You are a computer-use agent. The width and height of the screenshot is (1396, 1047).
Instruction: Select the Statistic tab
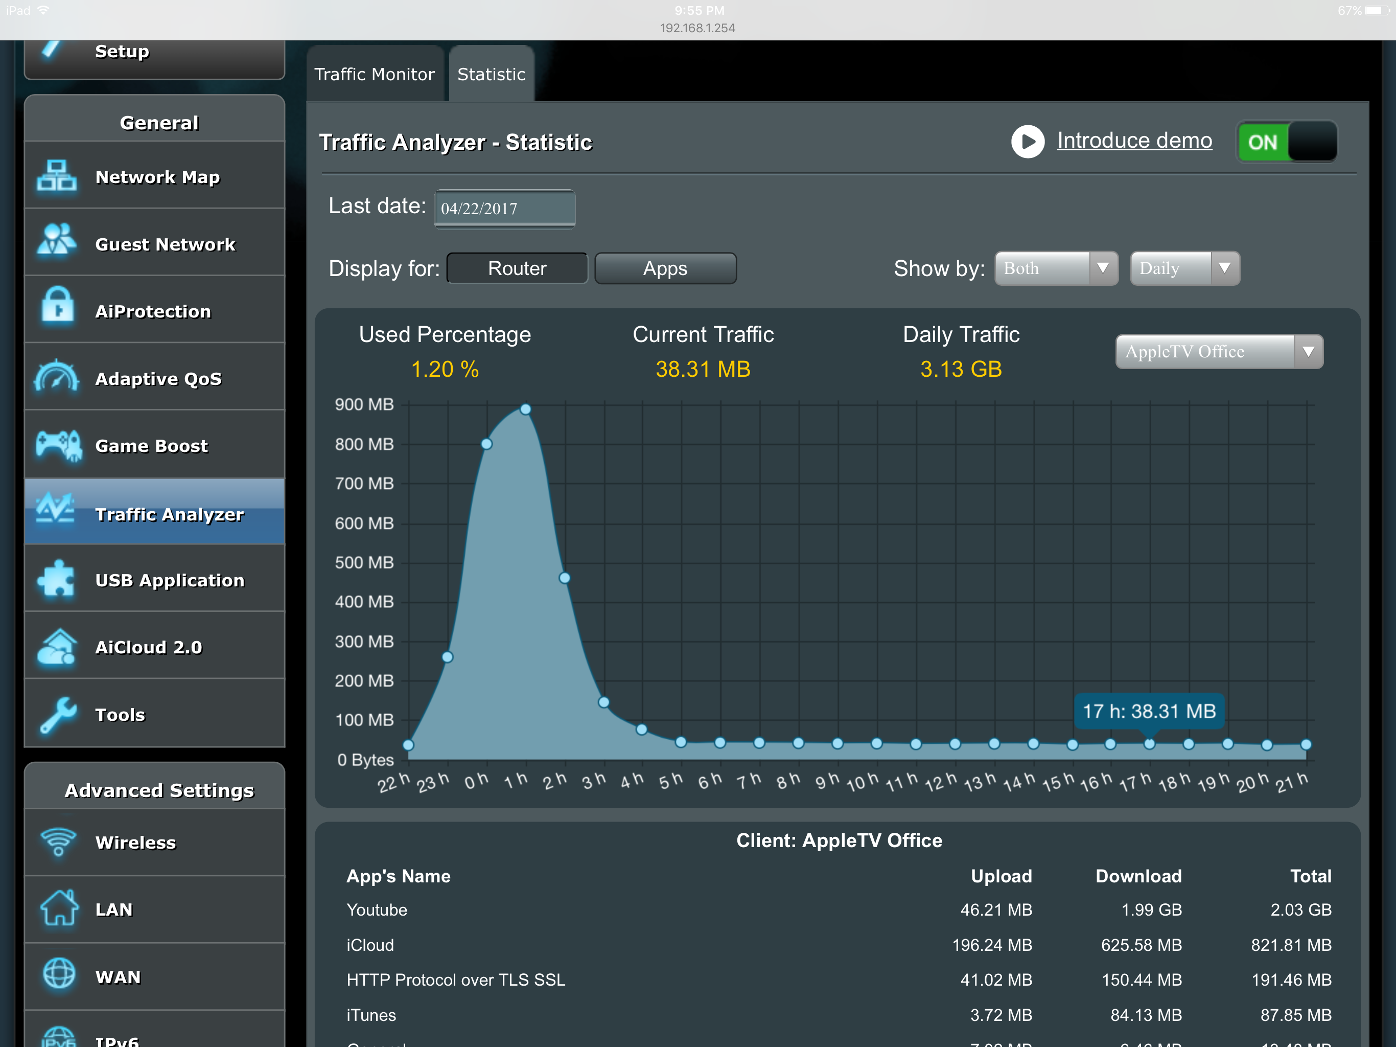pos(491,75)
